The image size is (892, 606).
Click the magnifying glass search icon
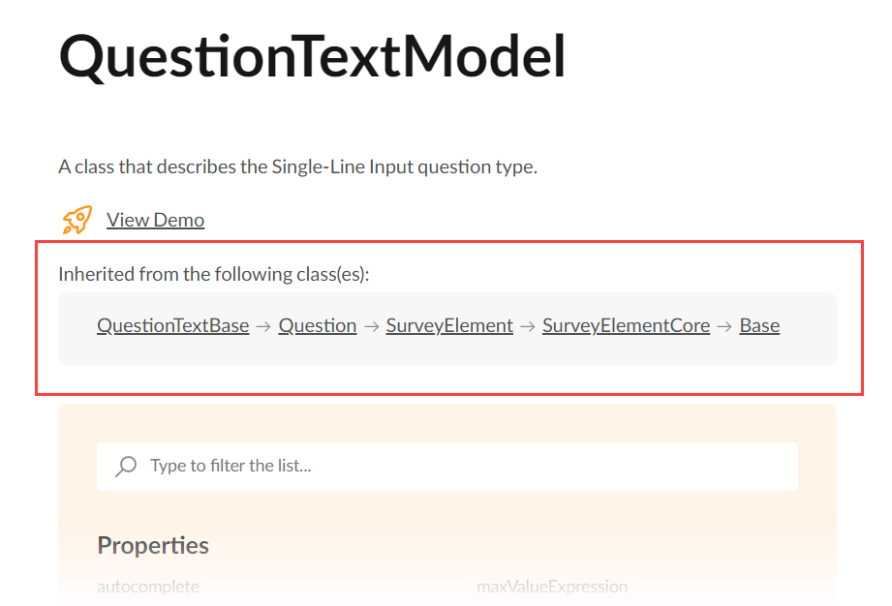coord(126,467)
